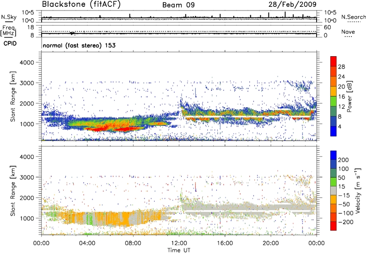Pick the gray segment of Velocity color bar
The width and height of the screenshot is (366, 253).
point(334,190)
